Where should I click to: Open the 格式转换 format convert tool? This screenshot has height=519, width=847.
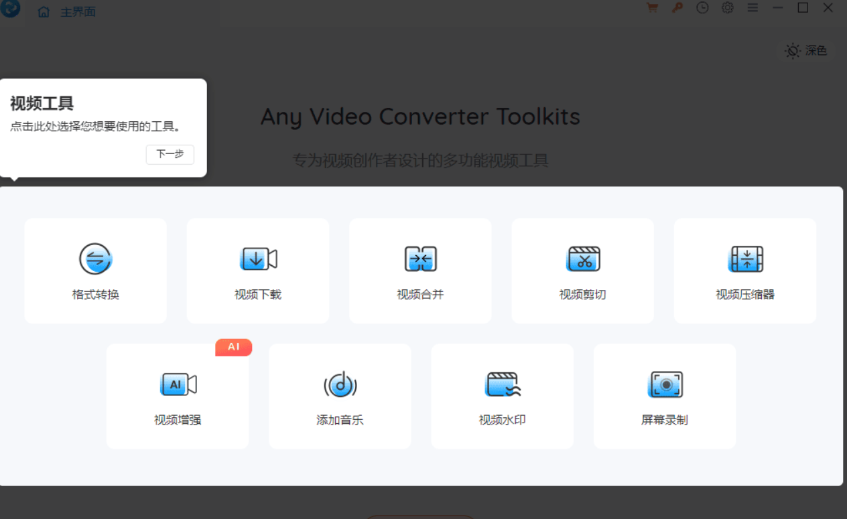96,271
